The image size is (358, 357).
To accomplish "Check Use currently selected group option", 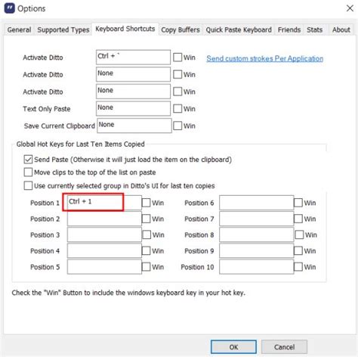I will click(28, 185).
